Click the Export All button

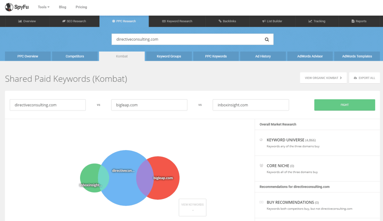tap(364, 78)
